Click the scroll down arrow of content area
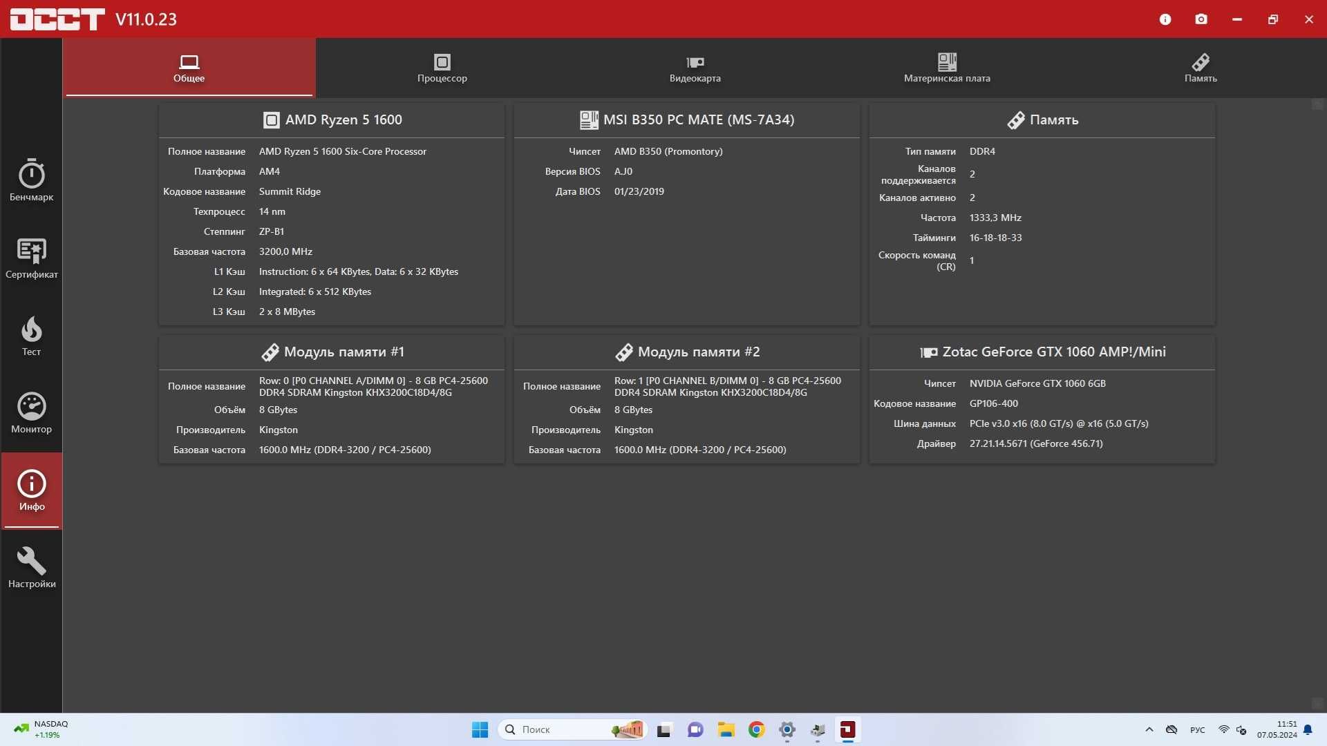Screen dimensions: 1327x746 tap(1318, 704)
